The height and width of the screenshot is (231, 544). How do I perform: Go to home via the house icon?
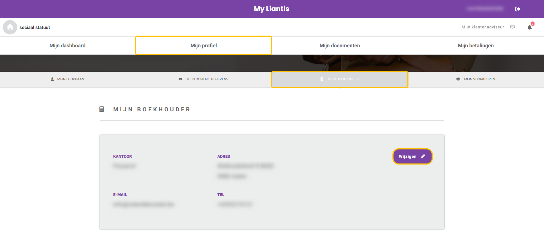tap(10, 27)
